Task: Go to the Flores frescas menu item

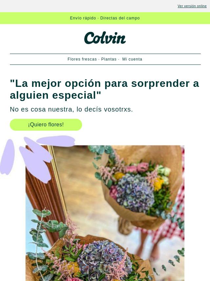Action: point(82,59)
